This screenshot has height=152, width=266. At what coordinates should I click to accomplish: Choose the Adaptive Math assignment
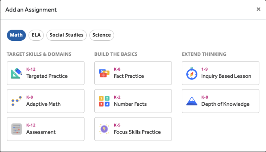tap(44, 104)
